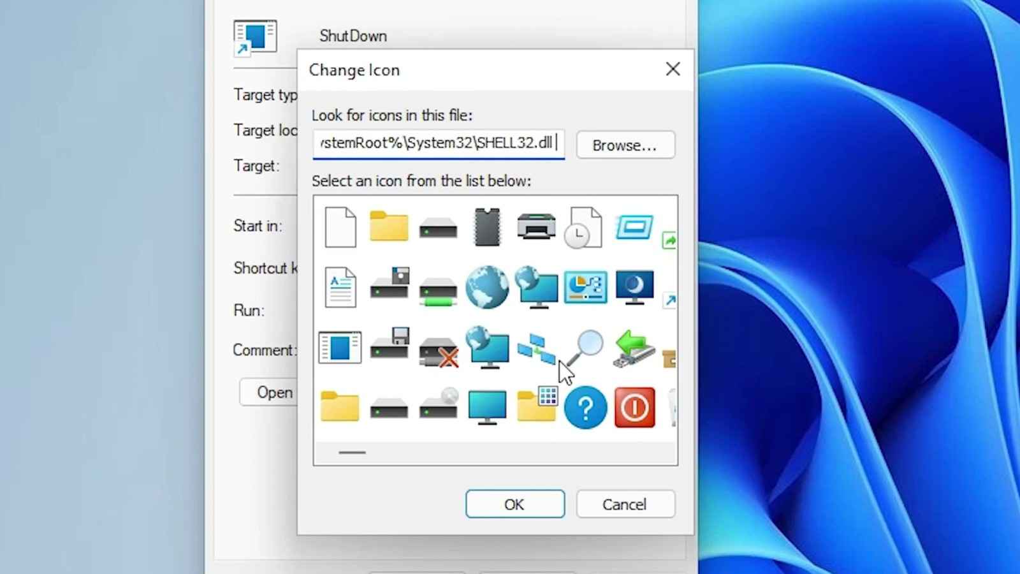This screenshot has height=574, width=1020.
Task: Select the control panel chart icon
Action: click(x=585, y=287)
